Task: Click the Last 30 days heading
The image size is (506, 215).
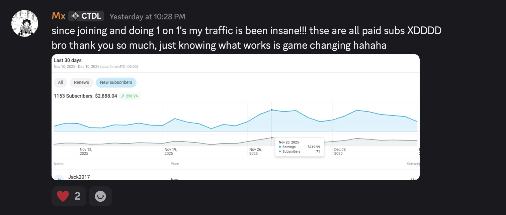Action: tap(68, 60)
